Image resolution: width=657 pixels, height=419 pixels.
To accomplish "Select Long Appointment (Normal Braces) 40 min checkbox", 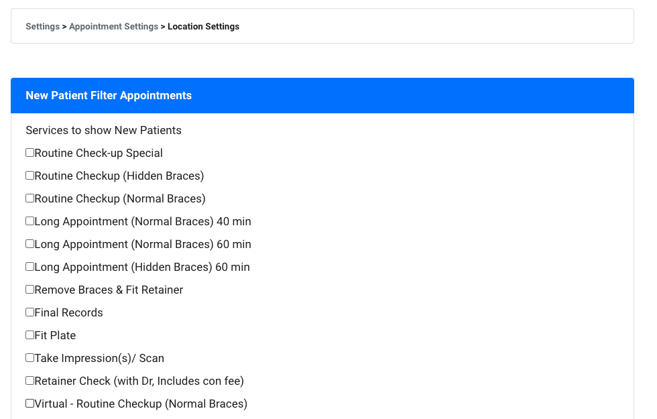I will click(29, 221).
